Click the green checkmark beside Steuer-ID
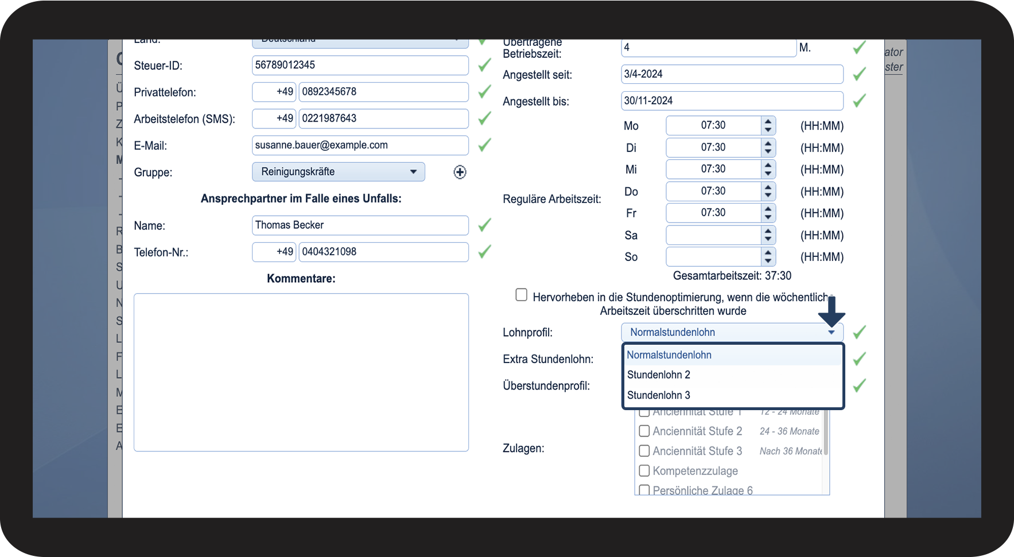 [x=485, y=65]
